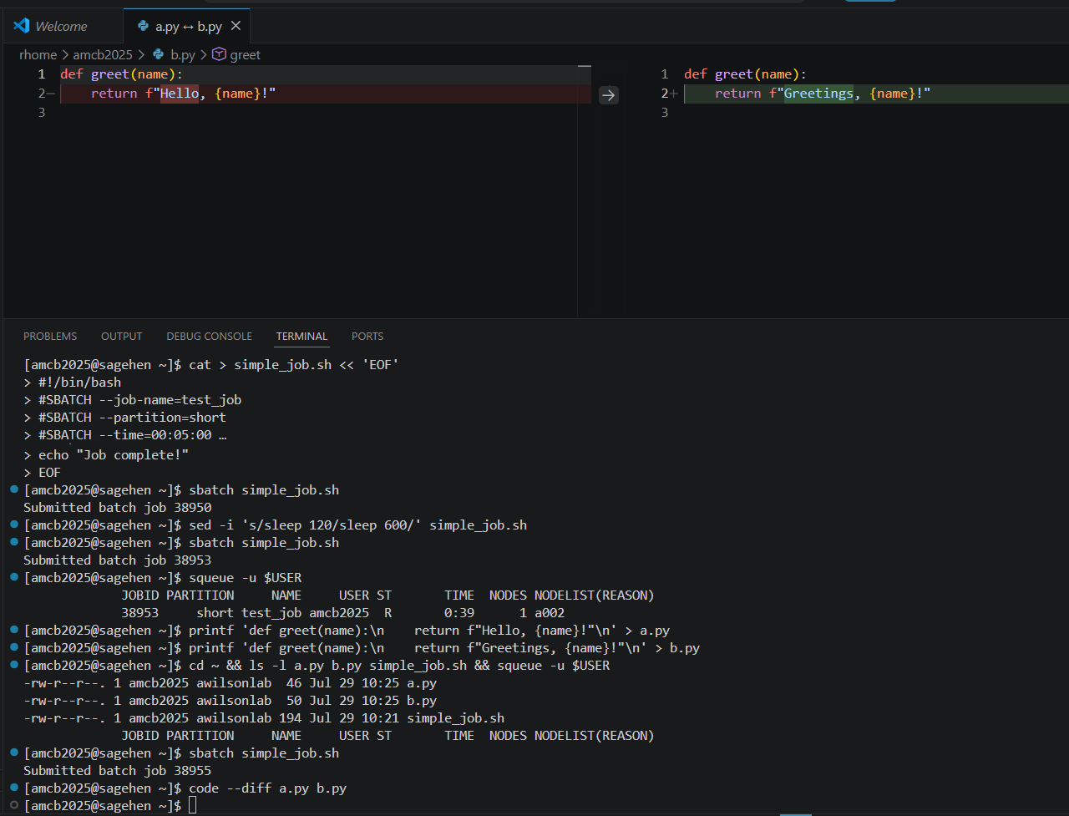Click the marker dot beside the code --diff command
1069x816 pixels.
click(x=14, y=788)
